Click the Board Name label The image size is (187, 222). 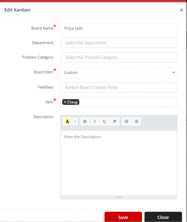[x=42, y=28]
